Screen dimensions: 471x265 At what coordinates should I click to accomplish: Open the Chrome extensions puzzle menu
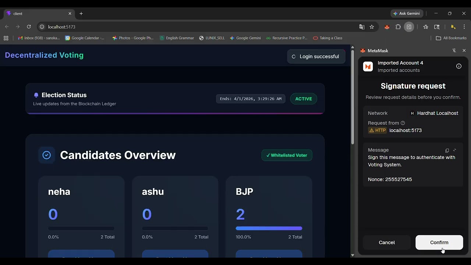click(398, 27)
